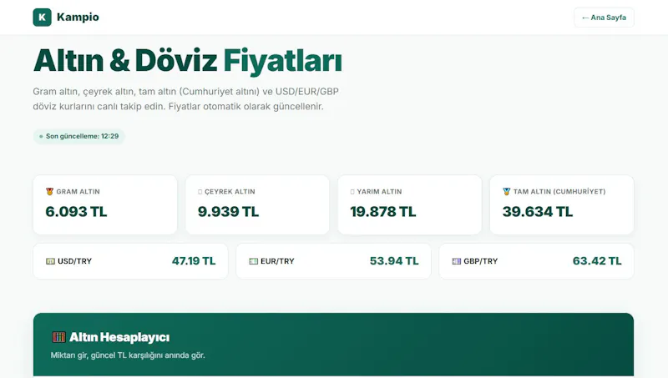Click the USD/TRY banknote icon
Image resolution: width=668 pixels, height=378 pixels.
(50, 261)
